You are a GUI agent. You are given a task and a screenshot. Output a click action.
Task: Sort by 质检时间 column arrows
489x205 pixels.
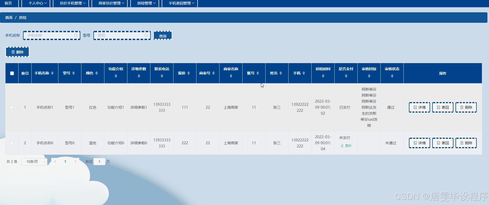pos(323,76)
